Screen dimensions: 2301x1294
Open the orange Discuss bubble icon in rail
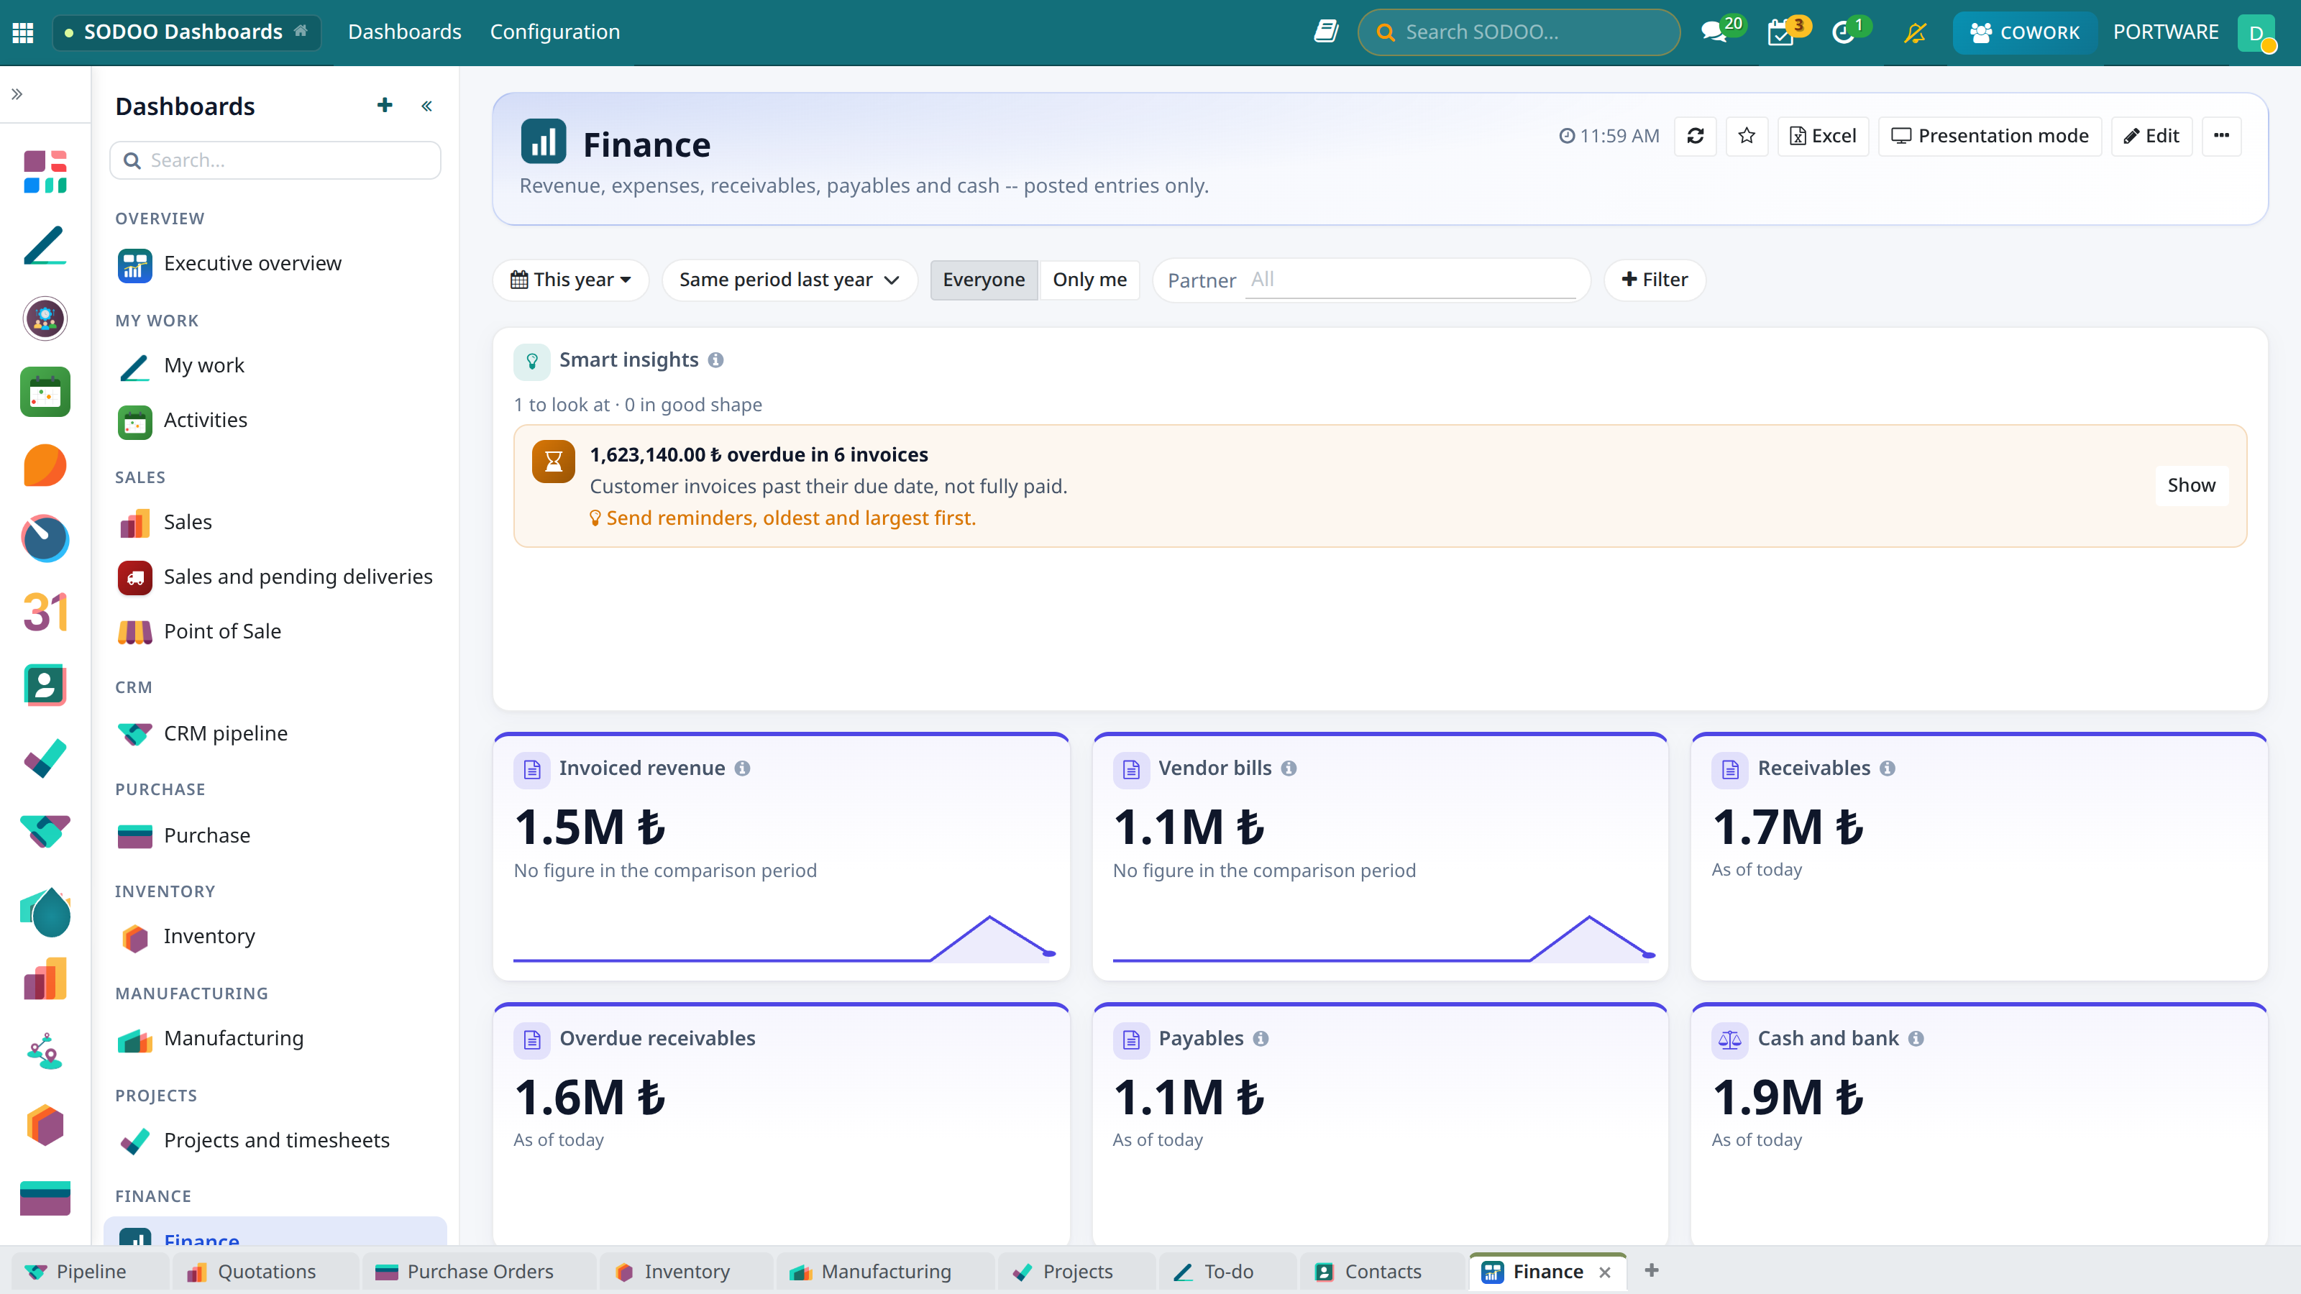point(45,465)
